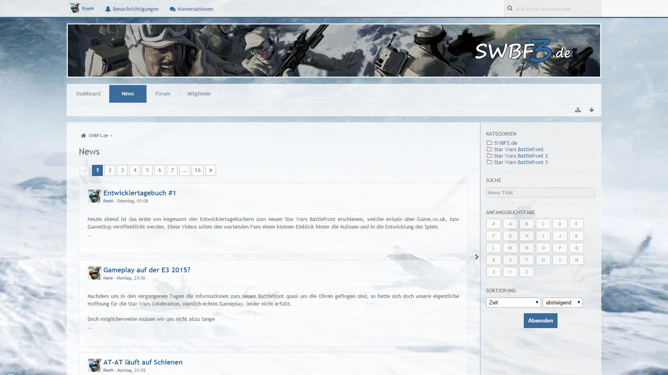
Task: Switch to the Dashboard tab
Action: pyautogui.click(x=88, y=94)
